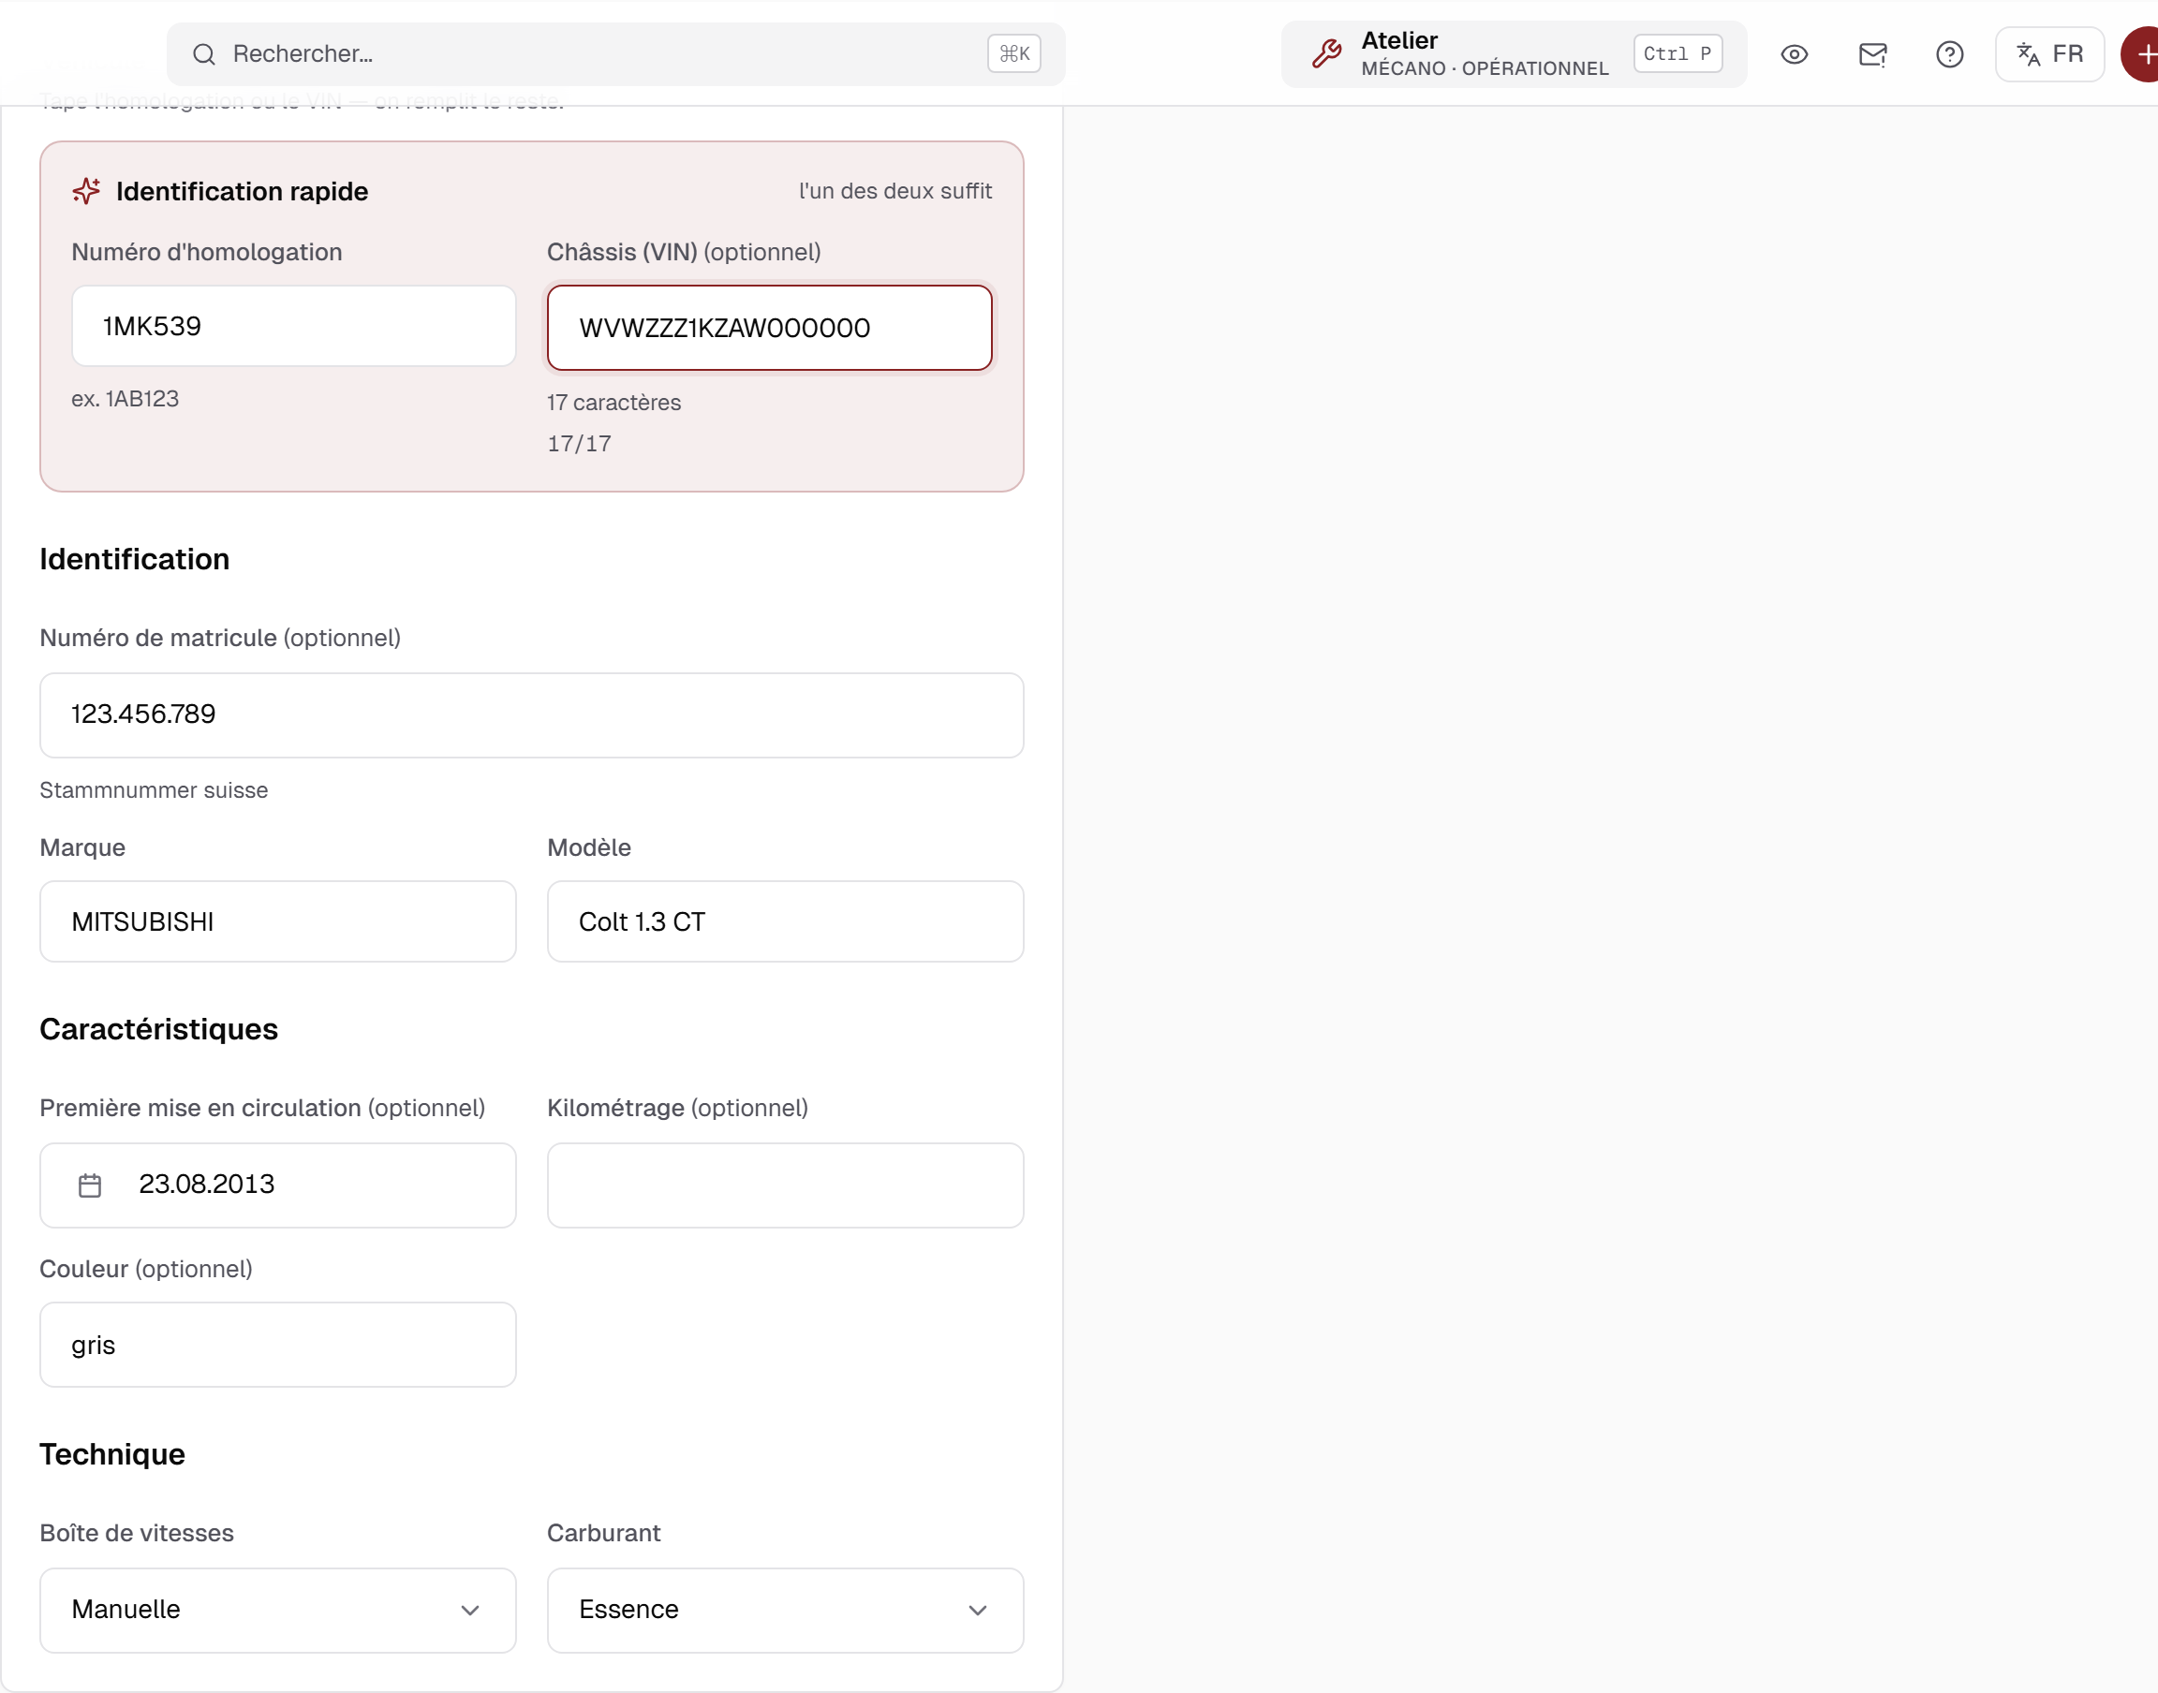Click the search magnifier icon
The image size is (2158, 1693).
[x=203, y=54]
